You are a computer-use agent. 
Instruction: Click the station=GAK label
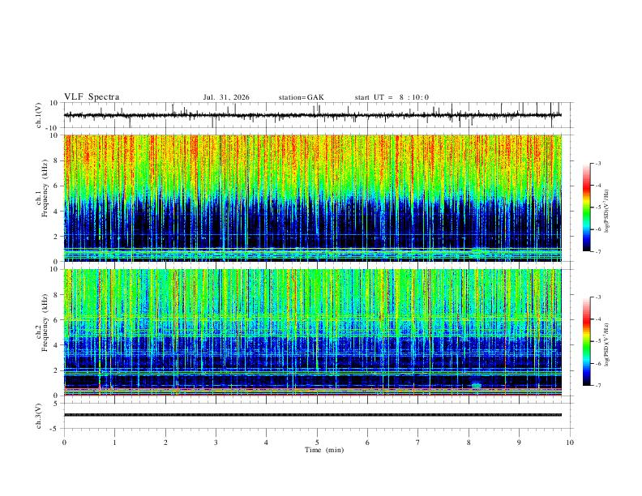click(301, 97)
